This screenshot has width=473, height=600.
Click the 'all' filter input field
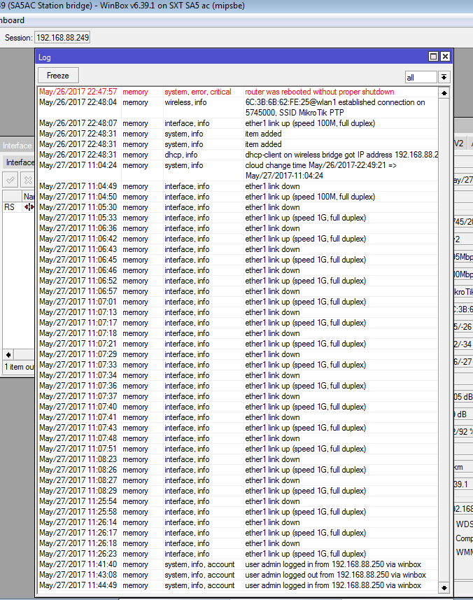[x=421, y=77]
